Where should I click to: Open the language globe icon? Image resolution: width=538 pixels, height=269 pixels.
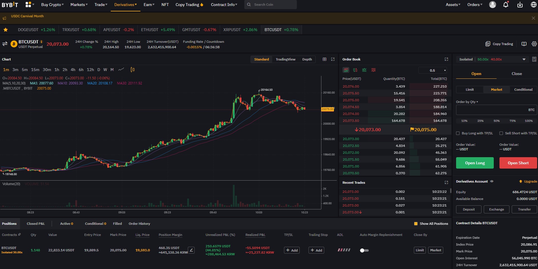pyautogui.click(x=533, y=5)
